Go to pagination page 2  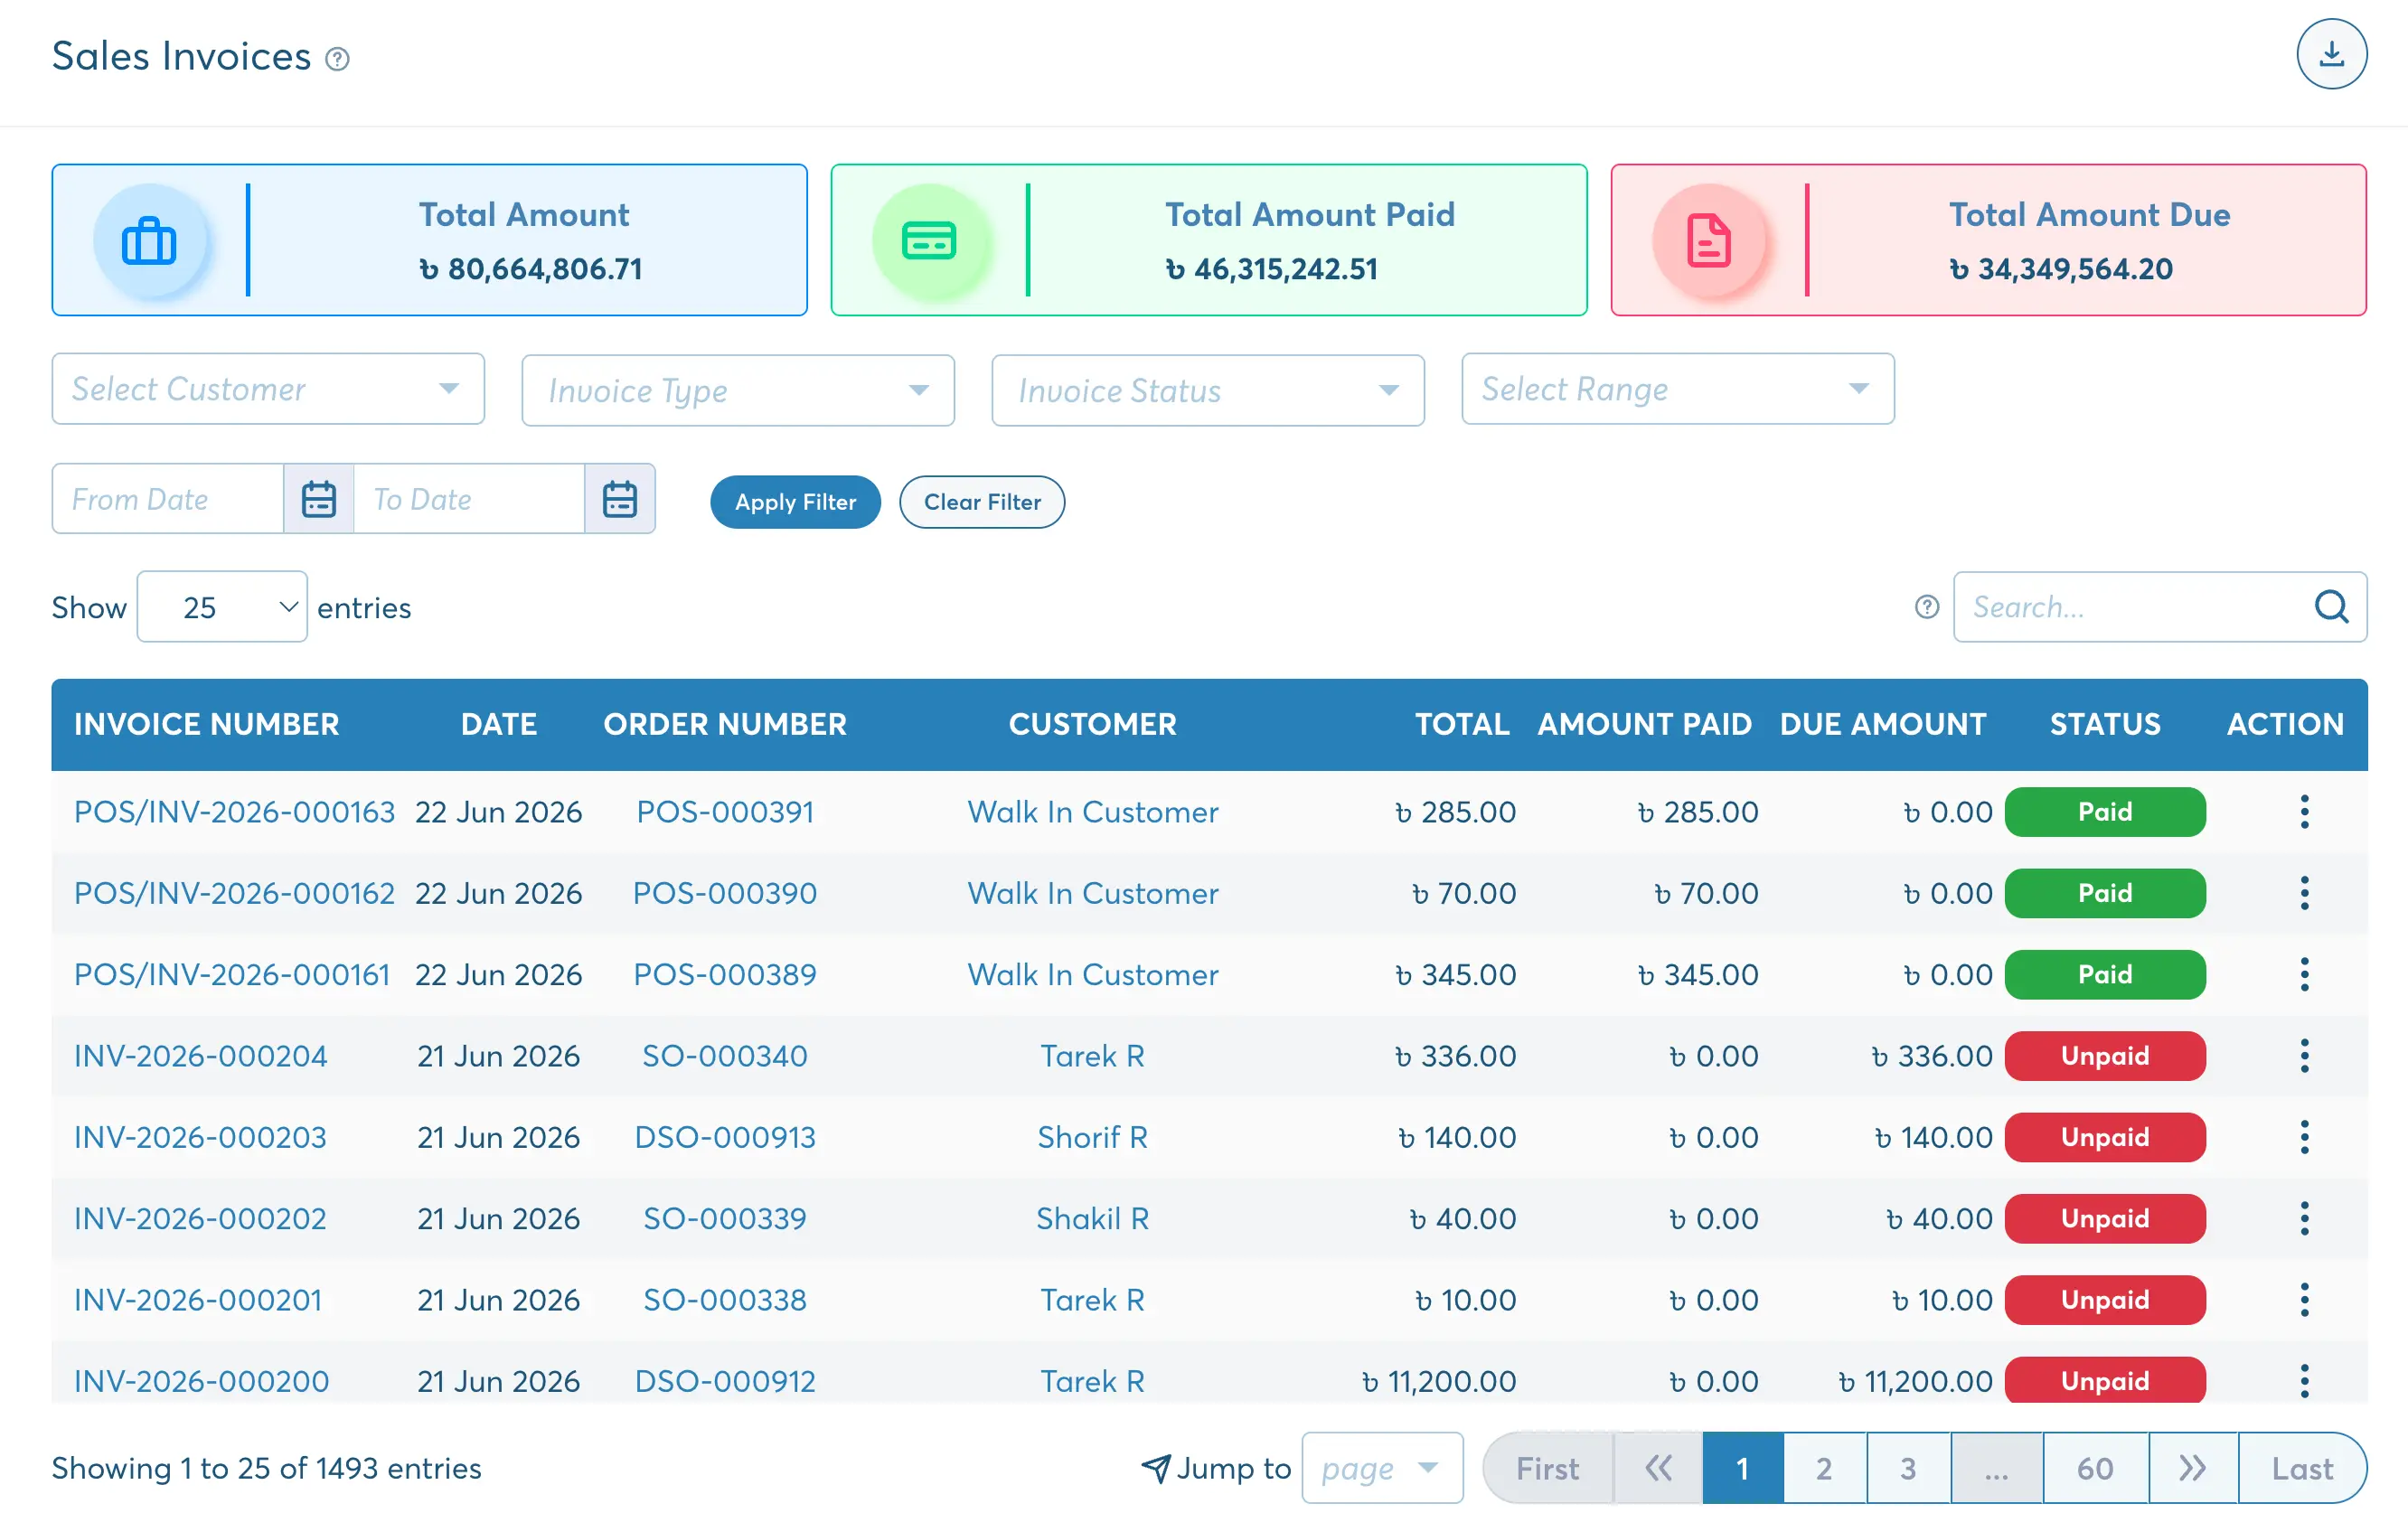point(1824,1467)
